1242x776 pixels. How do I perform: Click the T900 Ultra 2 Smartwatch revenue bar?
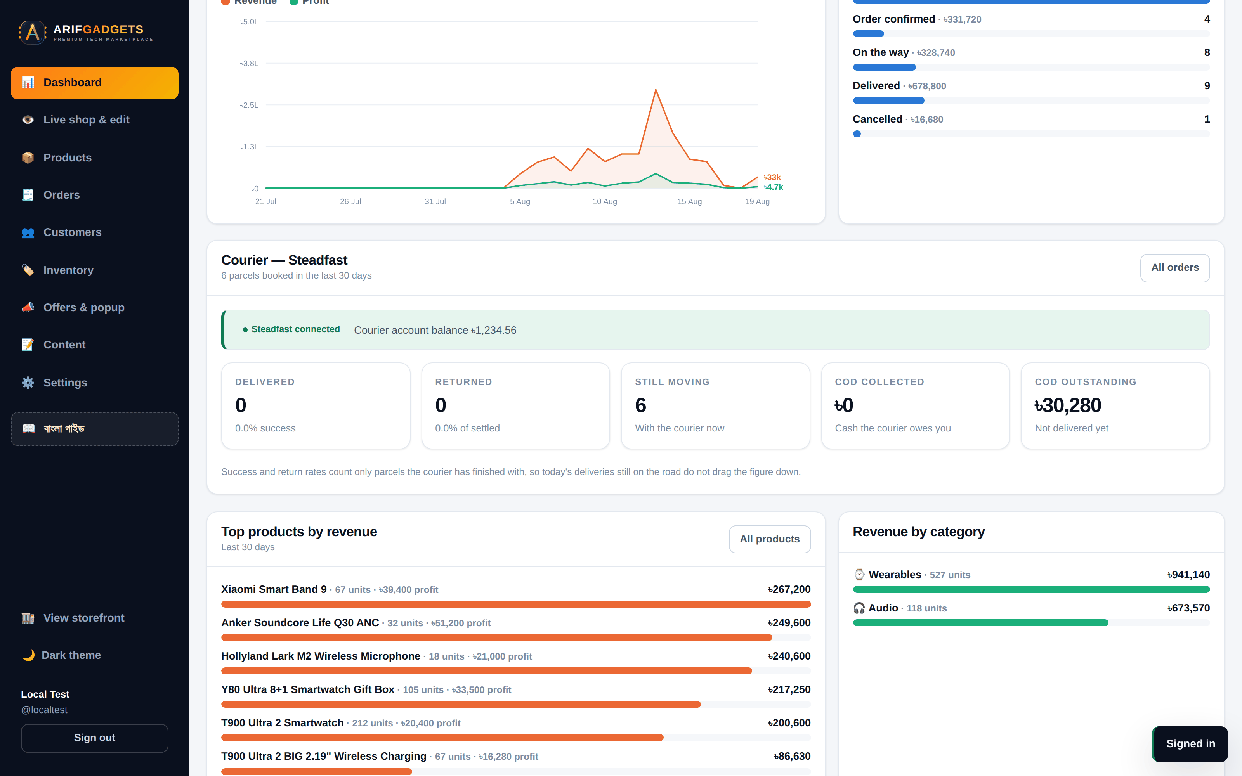coord(516,738)
